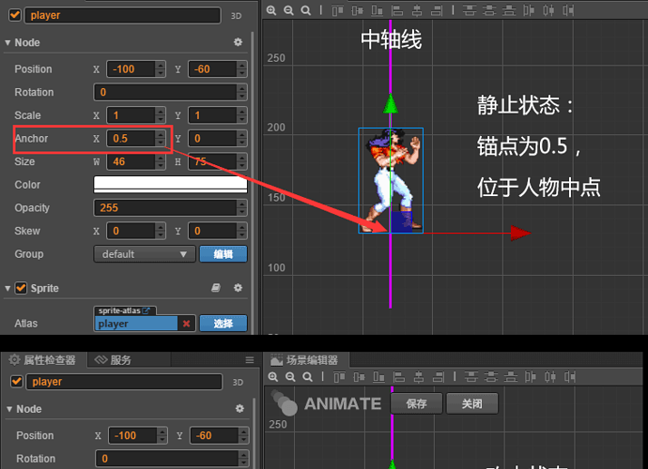Image resolution: width=648 pixels, height=469 pixels.
Task: Open the Sprite component help document icon
Action: point(216,288)
